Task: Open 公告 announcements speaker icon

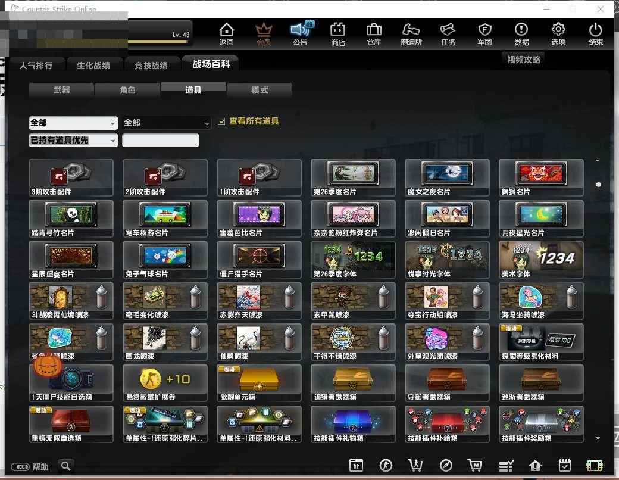Action: pyautogui.click(x=301, y=35)
